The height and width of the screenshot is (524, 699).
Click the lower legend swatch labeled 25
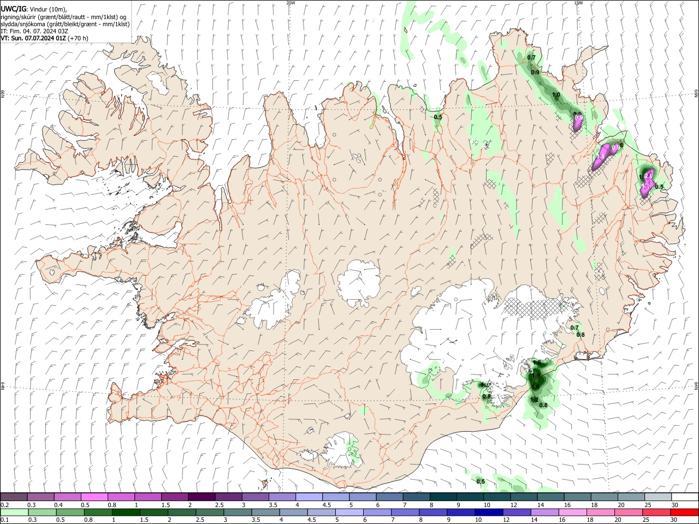pos(656,512)
